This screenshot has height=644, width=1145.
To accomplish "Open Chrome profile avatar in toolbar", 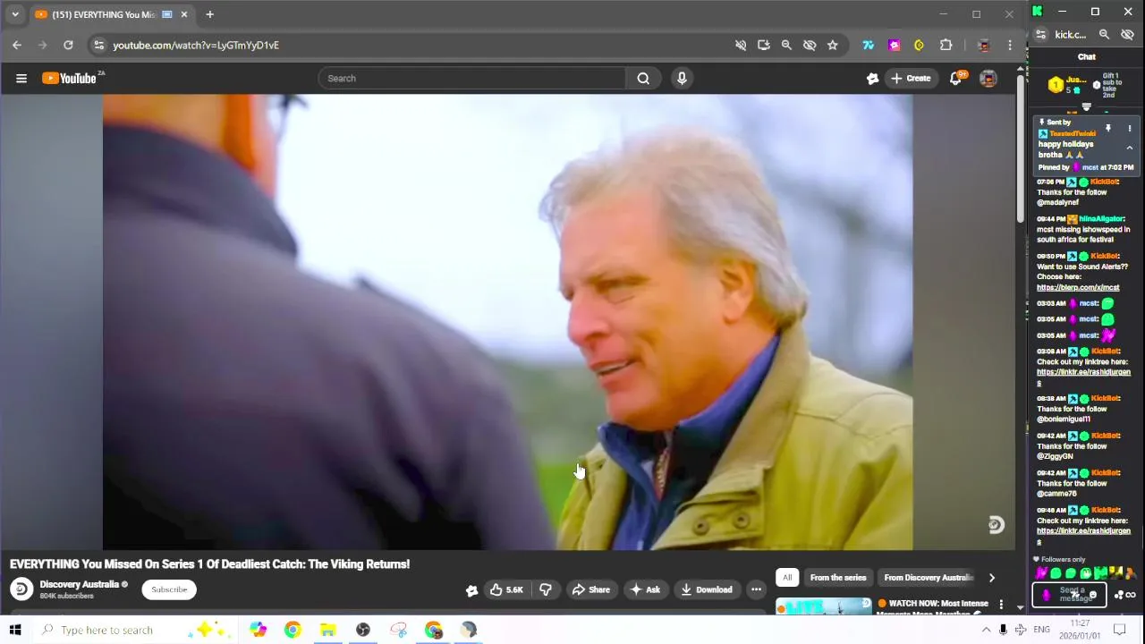I will (984, 45).
